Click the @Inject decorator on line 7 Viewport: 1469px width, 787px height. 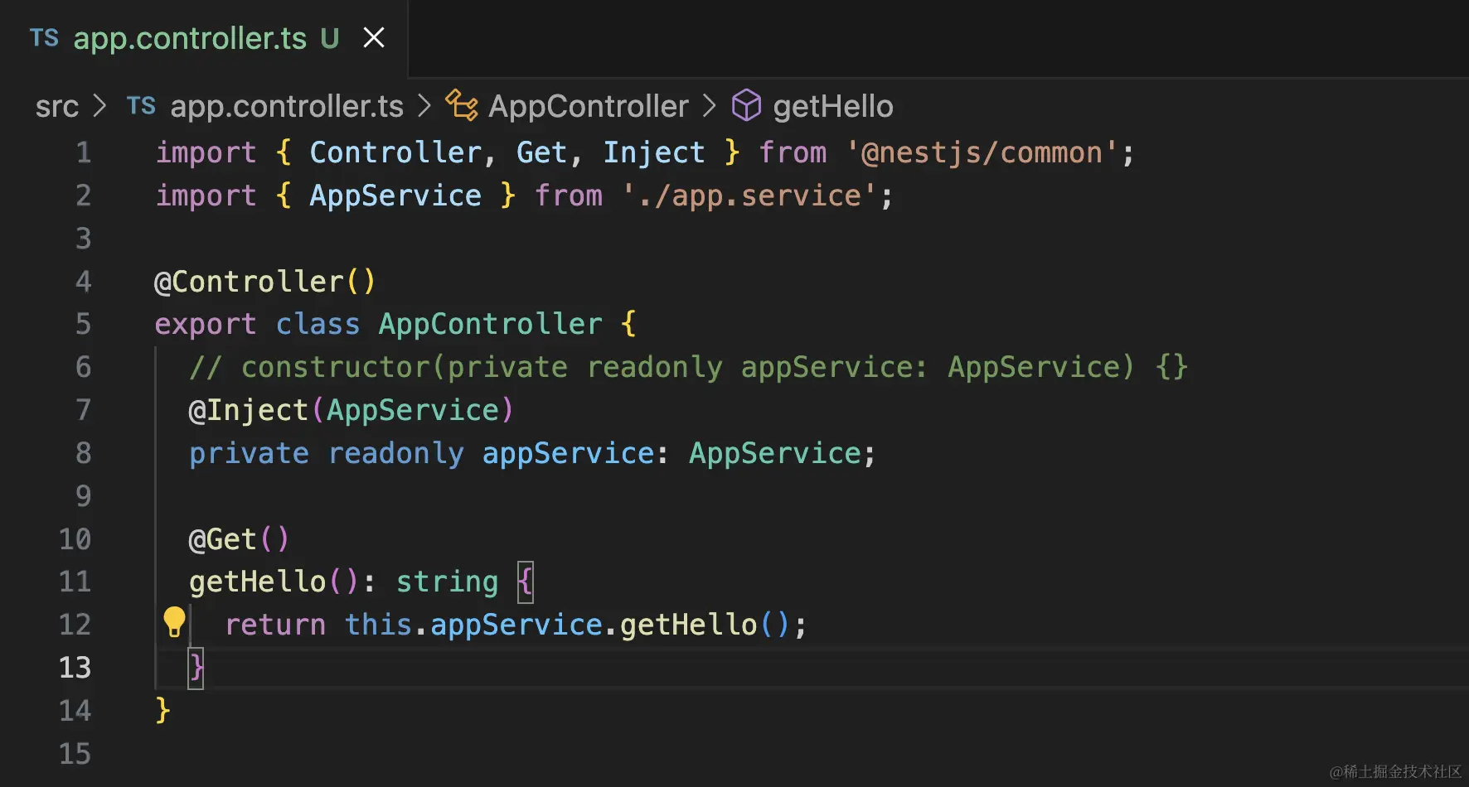pyautogui.click(x=248, y=411)
